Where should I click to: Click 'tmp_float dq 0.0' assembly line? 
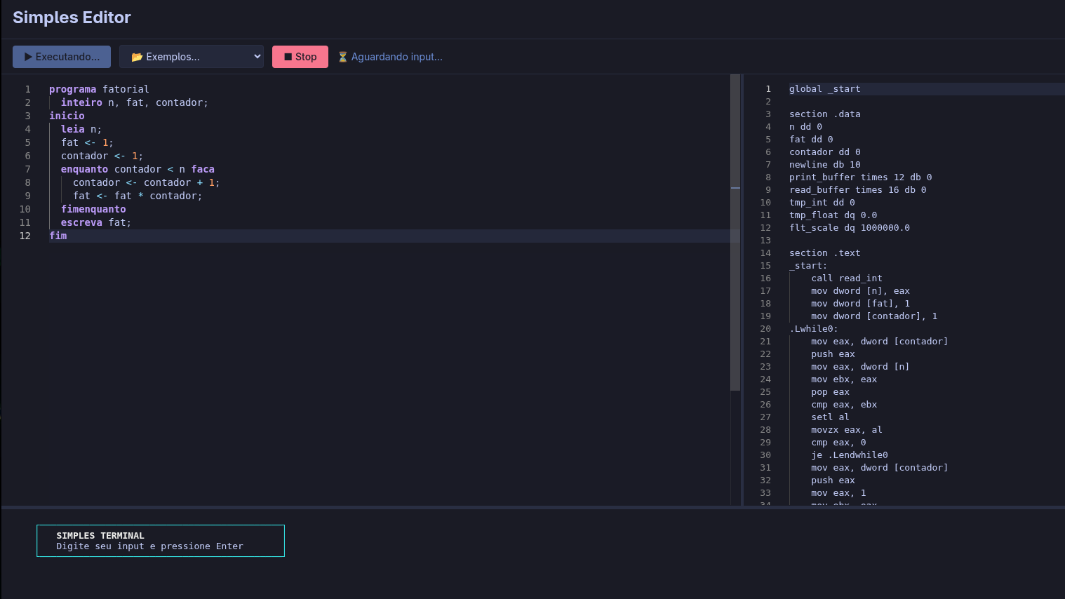tap(833, 215)
